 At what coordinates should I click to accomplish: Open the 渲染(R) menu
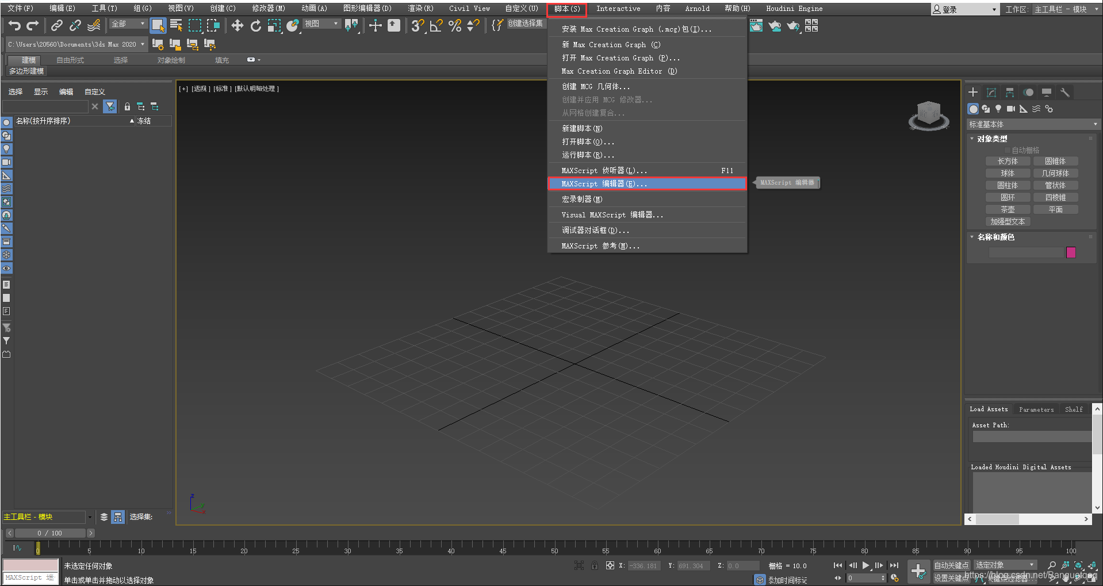pos(420,9)
